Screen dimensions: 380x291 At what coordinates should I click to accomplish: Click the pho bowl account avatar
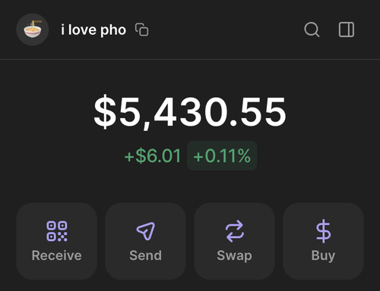pos(33,30)
